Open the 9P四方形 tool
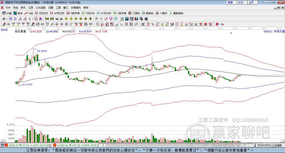This screenshot has height=153, width=285. (57, 13)
